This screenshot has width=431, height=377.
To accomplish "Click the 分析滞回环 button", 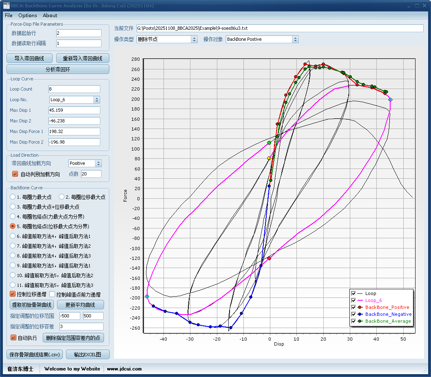I will point(58,69).
